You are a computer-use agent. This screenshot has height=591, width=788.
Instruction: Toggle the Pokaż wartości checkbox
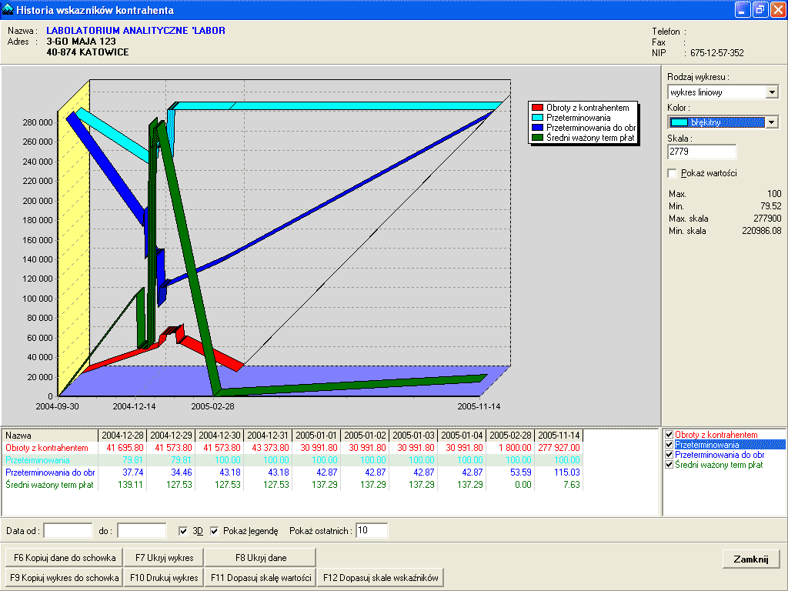(673, 173)
